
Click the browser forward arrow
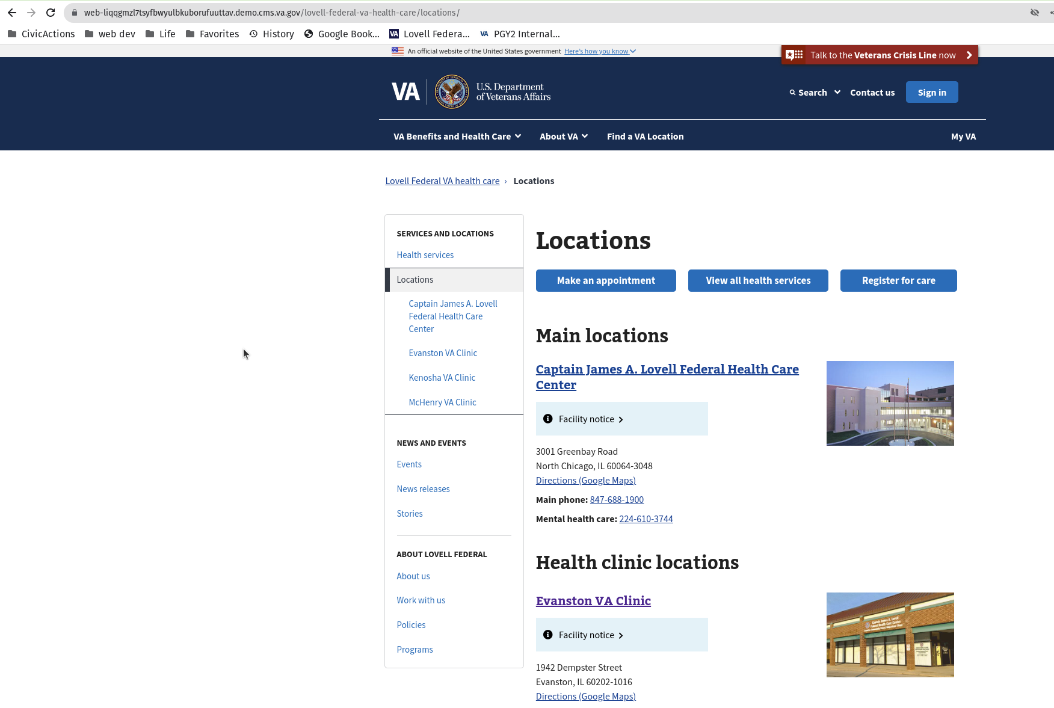coord(31,12)
